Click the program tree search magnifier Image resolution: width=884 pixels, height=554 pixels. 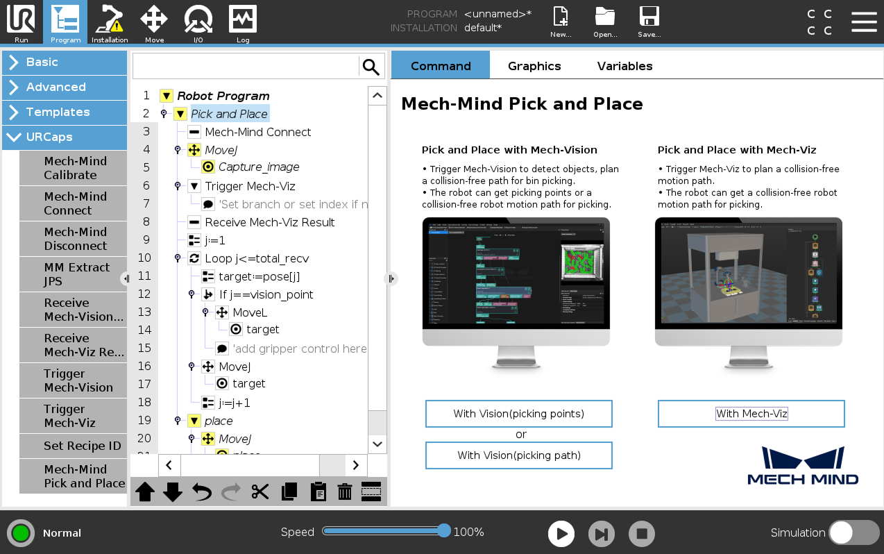pyautogui.click(x=371, y=66)
